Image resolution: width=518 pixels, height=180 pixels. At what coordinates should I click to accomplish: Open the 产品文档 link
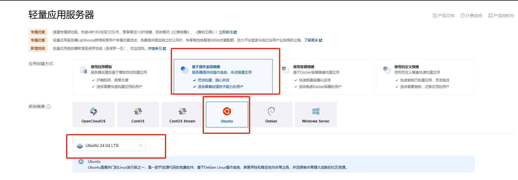point(443,15)
